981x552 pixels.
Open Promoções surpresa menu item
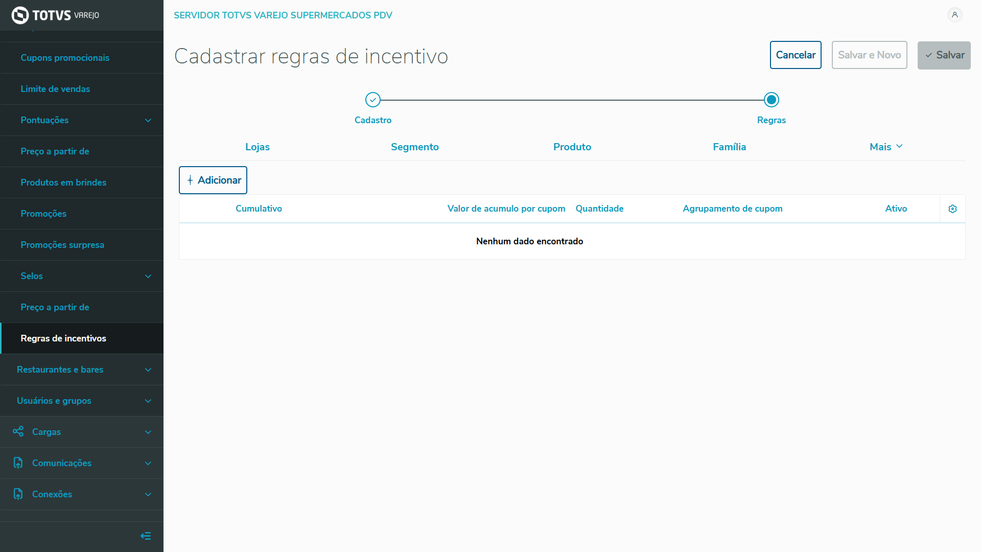[x=62, y=245]
